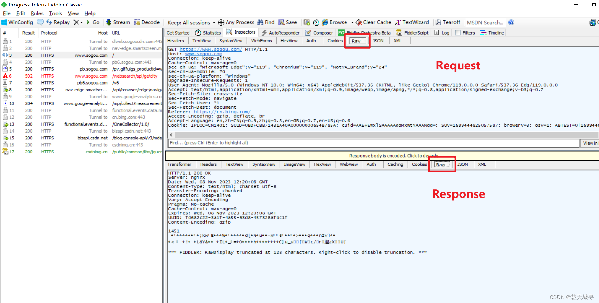
Task: Sort sessions by URL column header
Action: pos(136,33)
